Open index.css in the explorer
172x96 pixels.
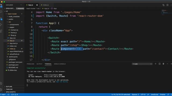[x=13, y=46]
